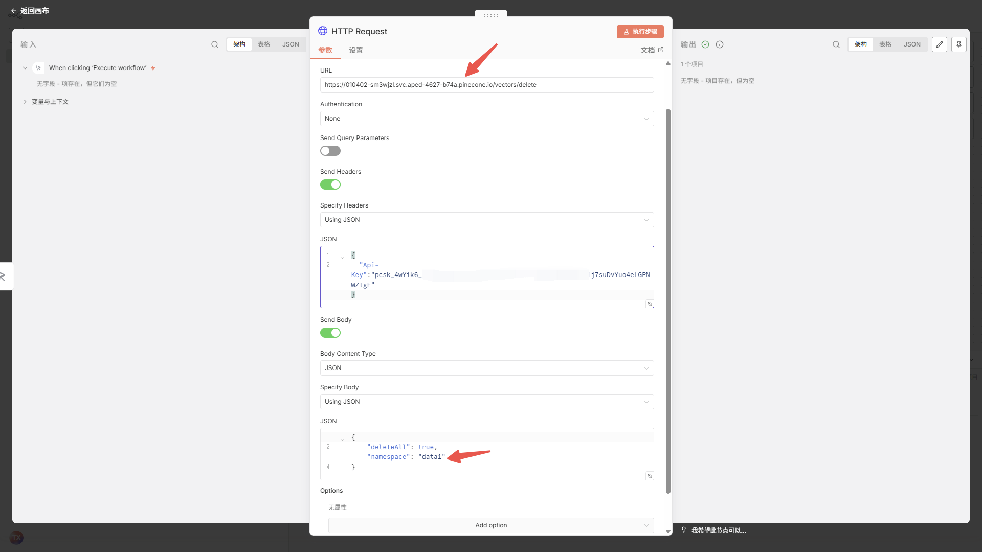Switch to the 设置 settings tab
The image size is (982, 552).
pyautogui.click(x=356, y=50)
